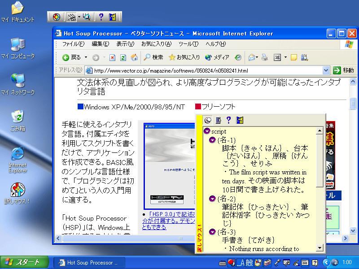This screenshot has height=269, width=359.
Task: Open the dropdown arrow beside the edit icon
Action: point(285,57)
